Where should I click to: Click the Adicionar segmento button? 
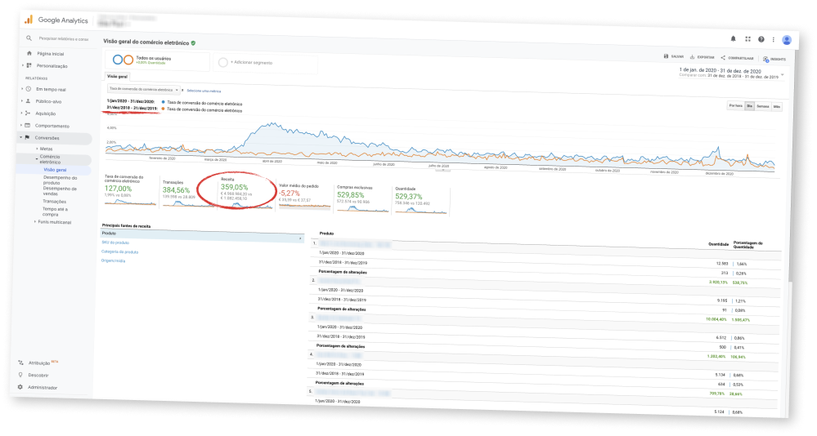click(250, 61)
